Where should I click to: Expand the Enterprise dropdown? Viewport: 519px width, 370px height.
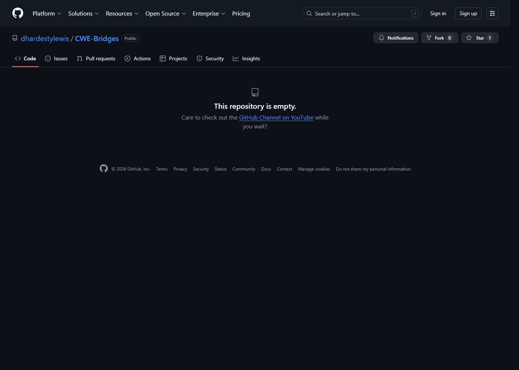[x=209, y=13]
